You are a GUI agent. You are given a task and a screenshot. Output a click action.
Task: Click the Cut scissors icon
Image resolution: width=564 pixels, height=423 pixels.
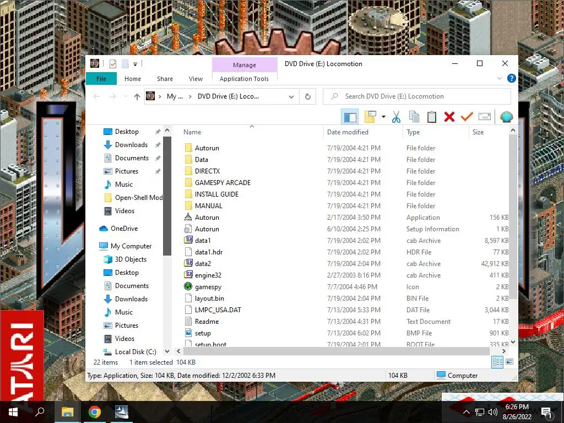396,117
